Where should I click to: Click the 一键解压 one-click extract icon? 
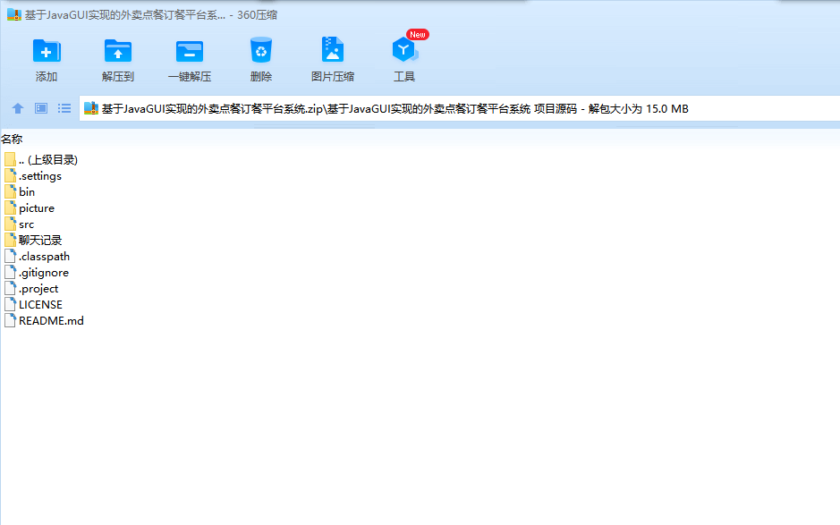point(190,52)
